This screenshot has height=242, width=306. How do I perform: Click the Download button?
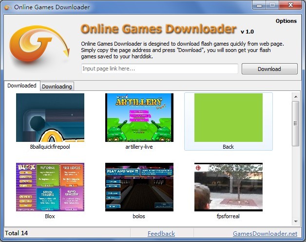click(269, 69)
